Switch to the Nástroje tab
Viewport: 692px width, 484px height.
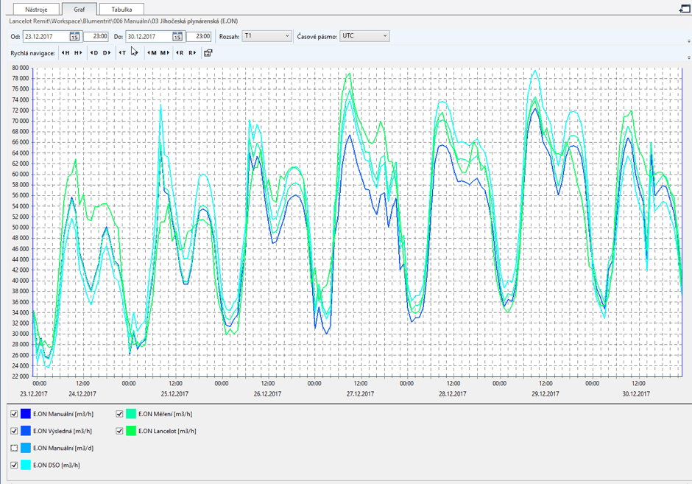click(36, 10)
